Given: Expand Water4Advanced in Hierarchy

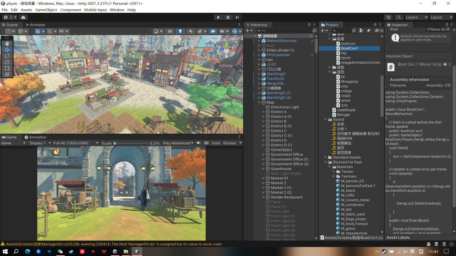Looking at the screenshot, I should pos(259,41).
